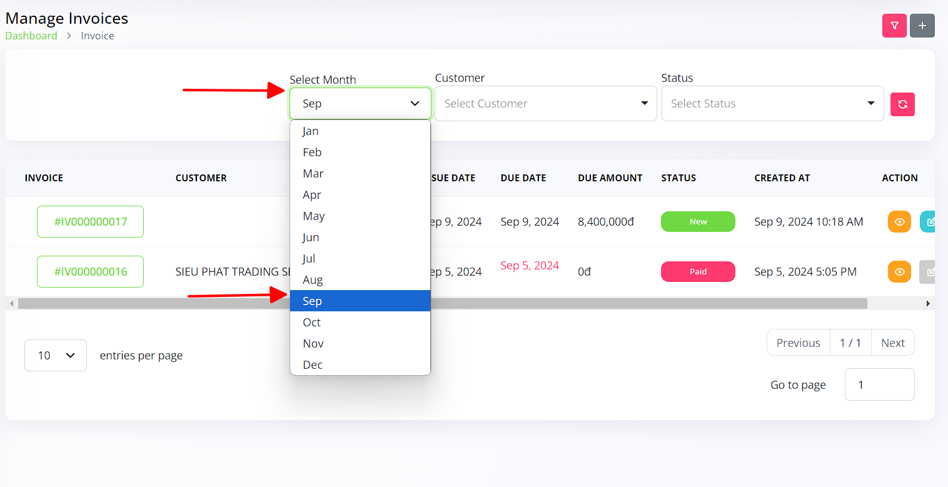Image resolution: width=948 pixels, height=487 pixels.
Task: Select highlighted Sep in the month list
Action: tap(360, 301)
